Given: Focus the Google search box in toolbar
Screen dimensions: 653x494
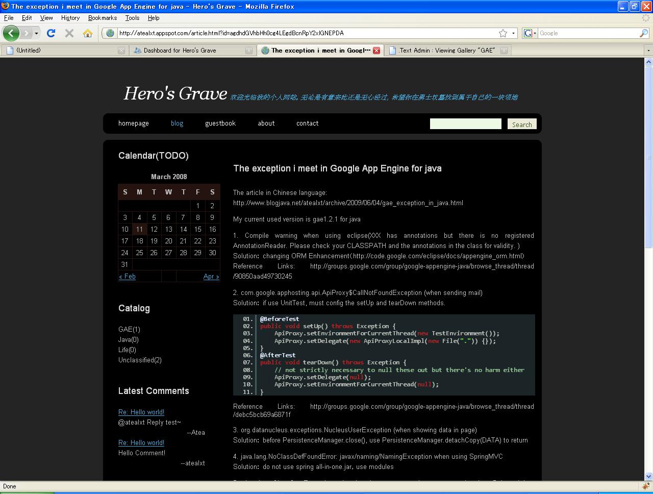Looking at the screenshot, I should pyautogui.click(x=588, y=33).
